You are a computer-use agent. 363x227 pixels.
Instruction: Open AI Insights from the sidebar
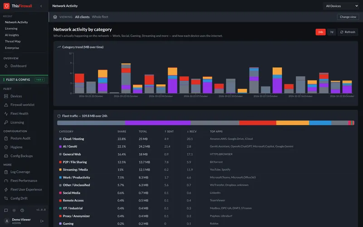(x=12, y=35)
